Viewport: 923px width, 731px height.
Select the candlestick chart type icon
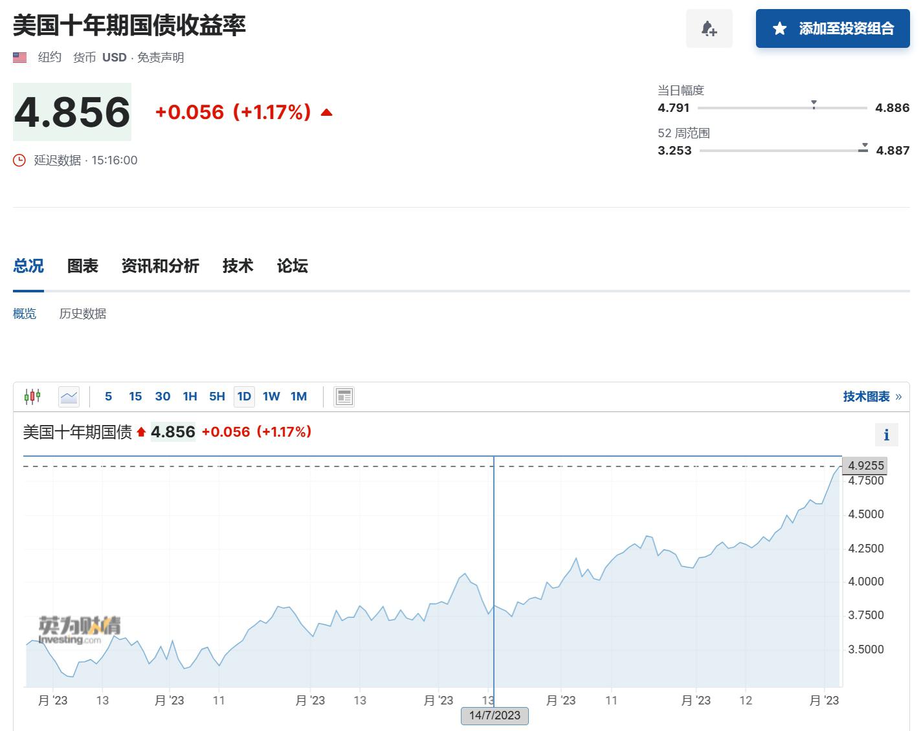pos(32,396)
